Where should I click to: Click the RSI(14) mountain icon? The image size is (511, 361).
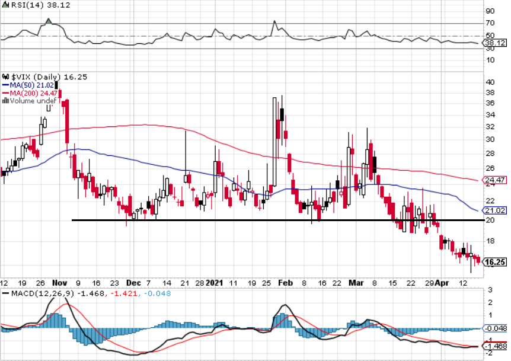6,5
